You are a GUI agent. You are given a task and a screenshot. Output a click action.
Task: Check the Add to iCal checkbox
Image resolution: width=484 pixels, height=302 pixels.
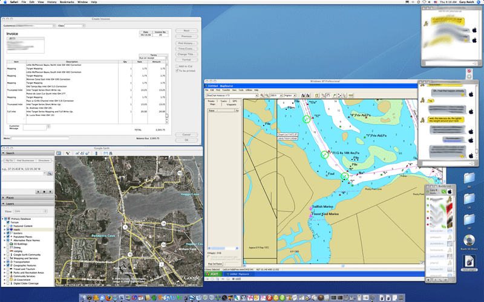[x=177, y=66]
